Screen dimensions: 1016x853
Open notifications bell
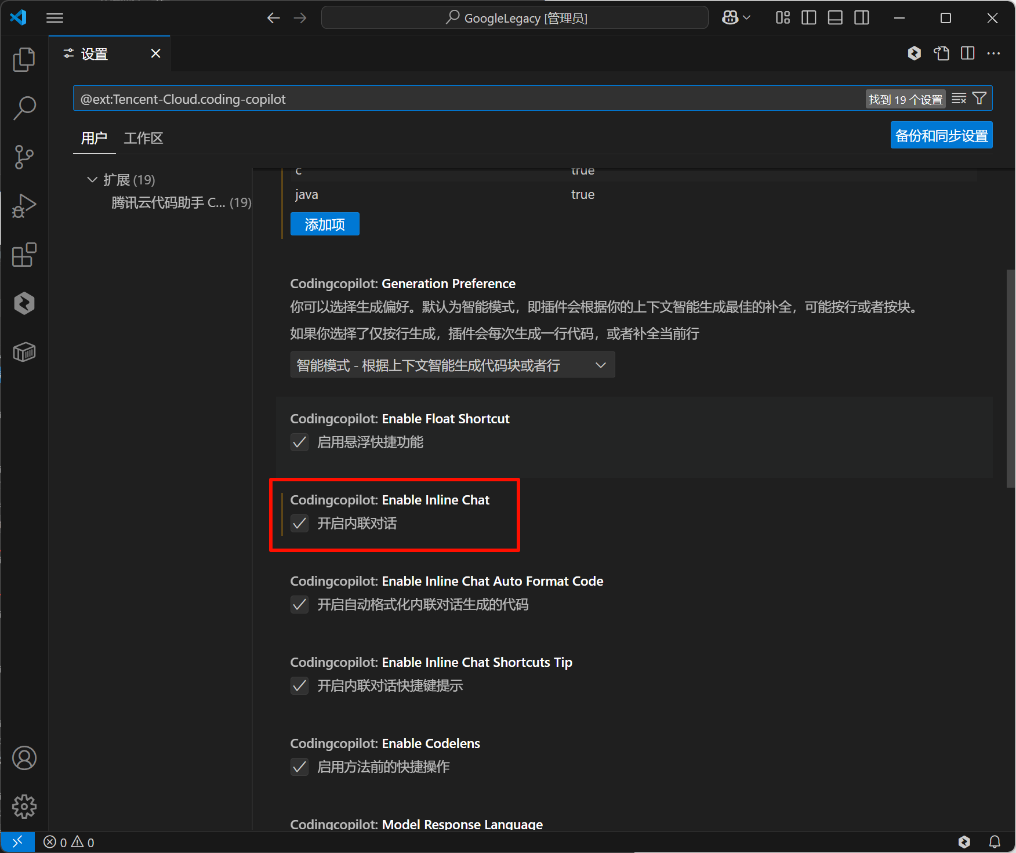click(x=995, y=842)
